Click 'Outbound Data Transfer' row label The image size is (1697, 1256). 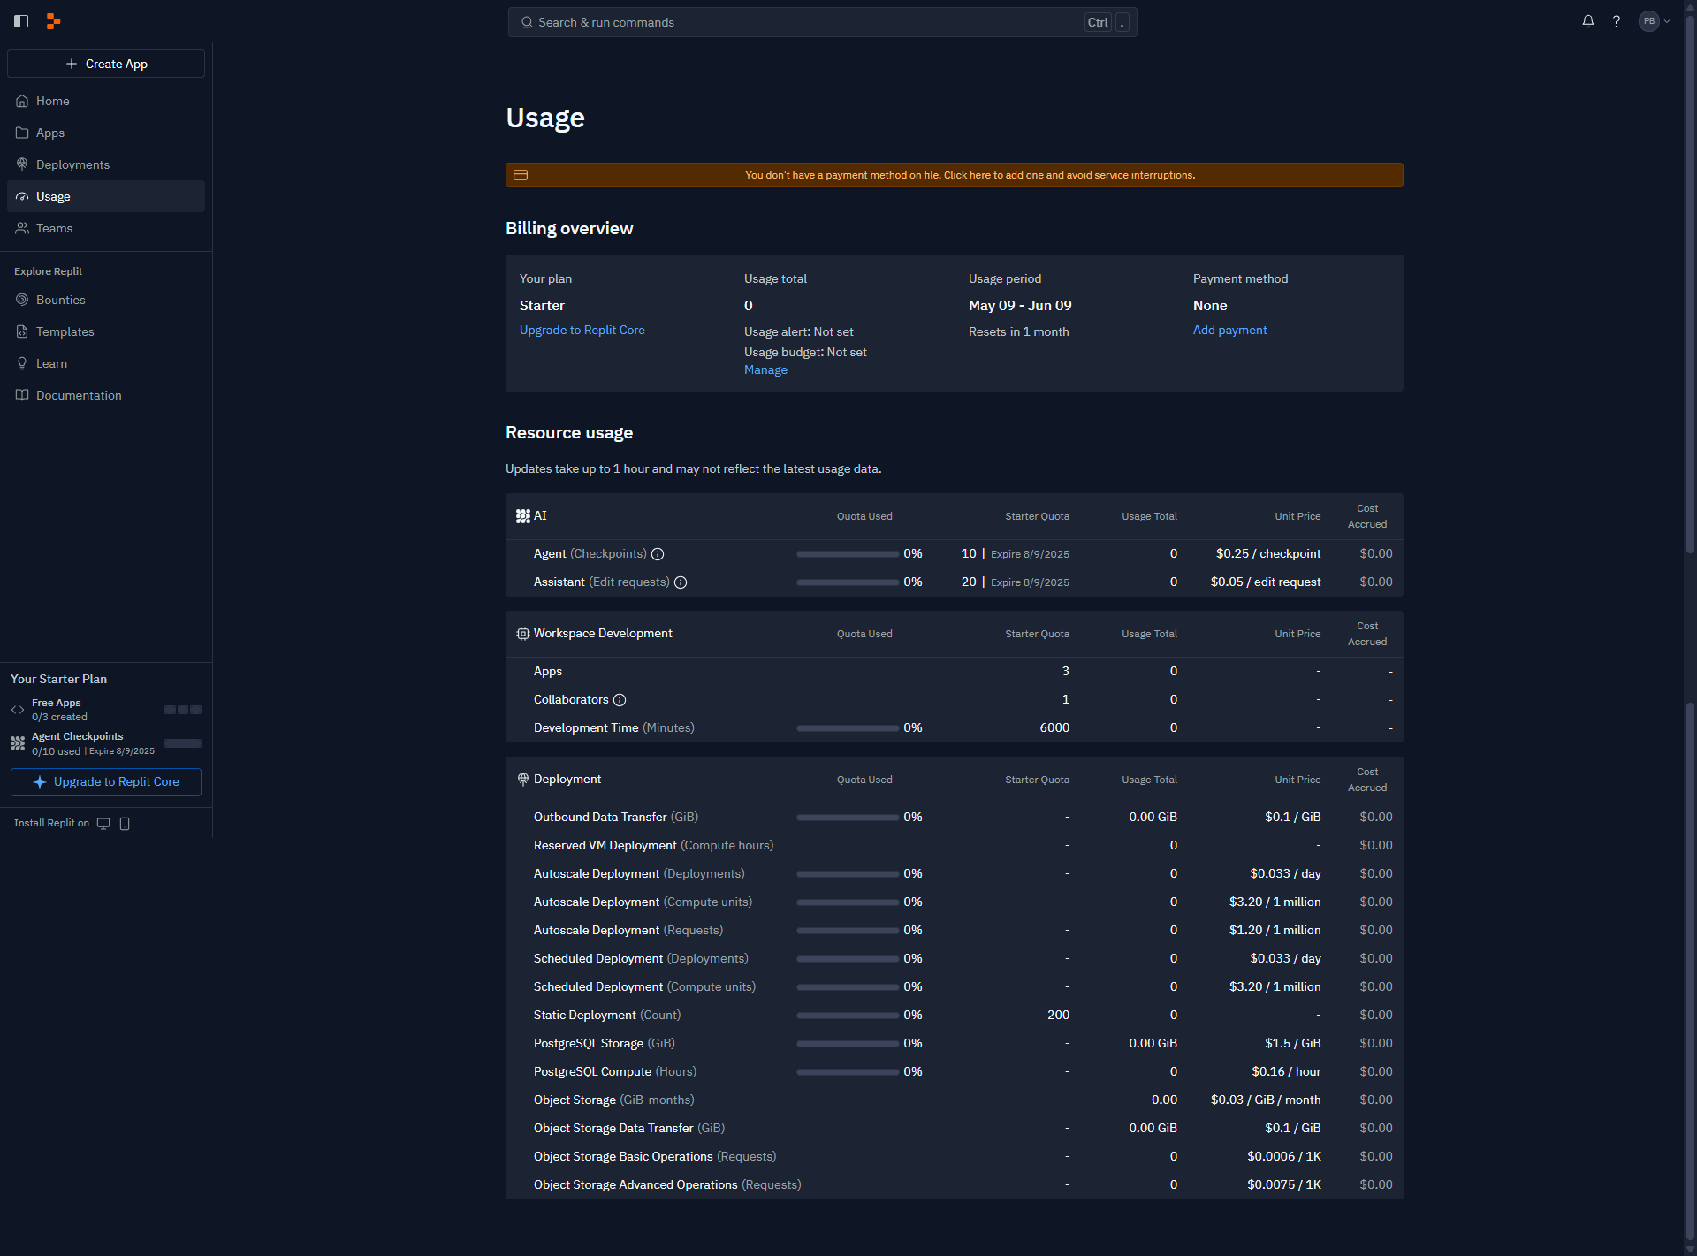click(x=600, y=817)
